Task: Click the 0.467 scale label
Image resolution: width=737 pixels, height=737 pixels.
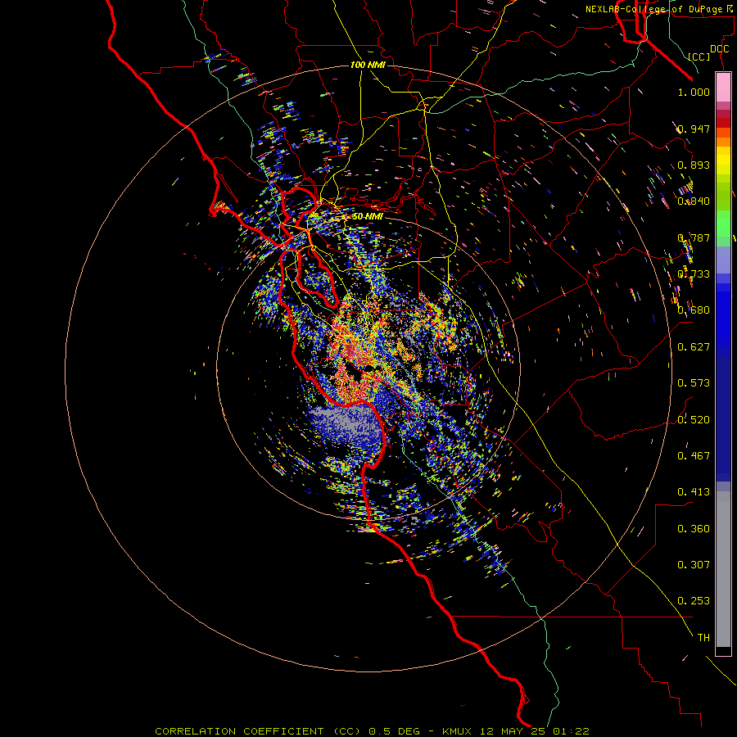Action: (694, 456)
